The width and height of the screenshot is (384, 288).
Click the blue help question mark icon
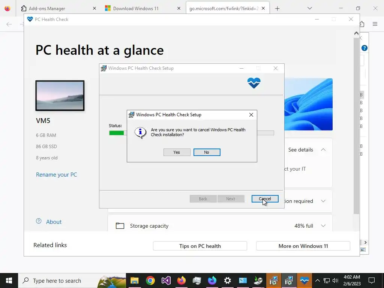364,48
